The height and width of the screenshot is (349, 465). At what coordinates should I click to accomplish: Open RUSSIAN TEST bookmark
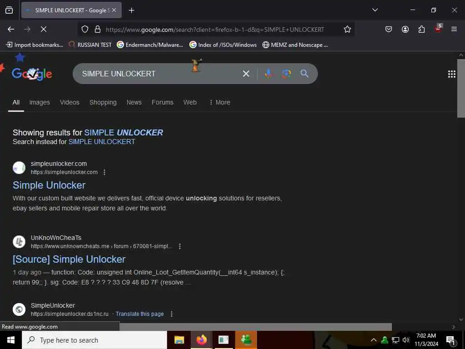click(x=90, y=45)
